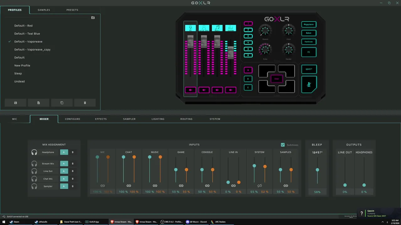Image resolution: width=401 pixels, height=225 pixels.
Task: Save the current profile using the disk icon
Action: (x=16, y=103)
